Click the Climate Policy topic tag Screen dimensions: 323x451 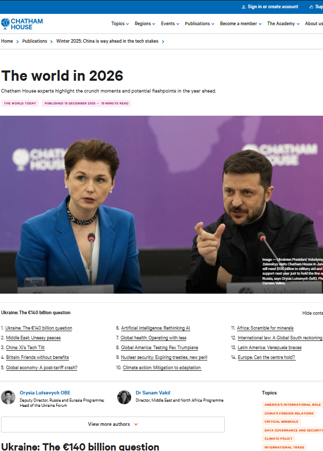click(278, 439)
